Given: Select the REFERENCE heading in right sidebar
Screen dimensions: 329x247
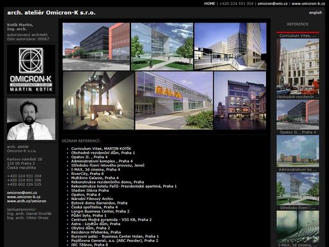Looking at the screenshot, I should click(x=298, y=24).
